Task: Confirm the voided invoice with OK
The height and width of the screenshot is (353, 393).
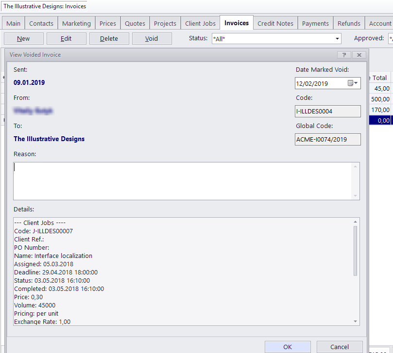Action: pos(288,347)
